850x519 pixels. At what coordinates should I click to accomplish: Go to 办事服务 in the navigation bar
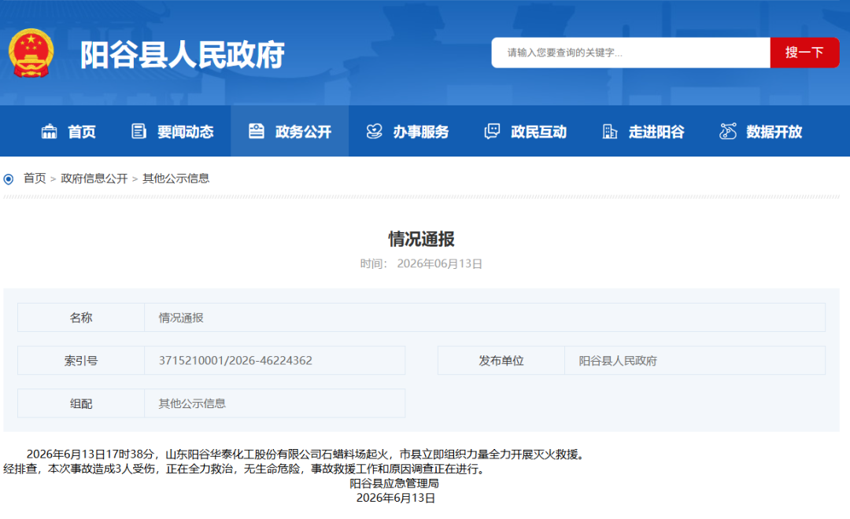[420, 131]
